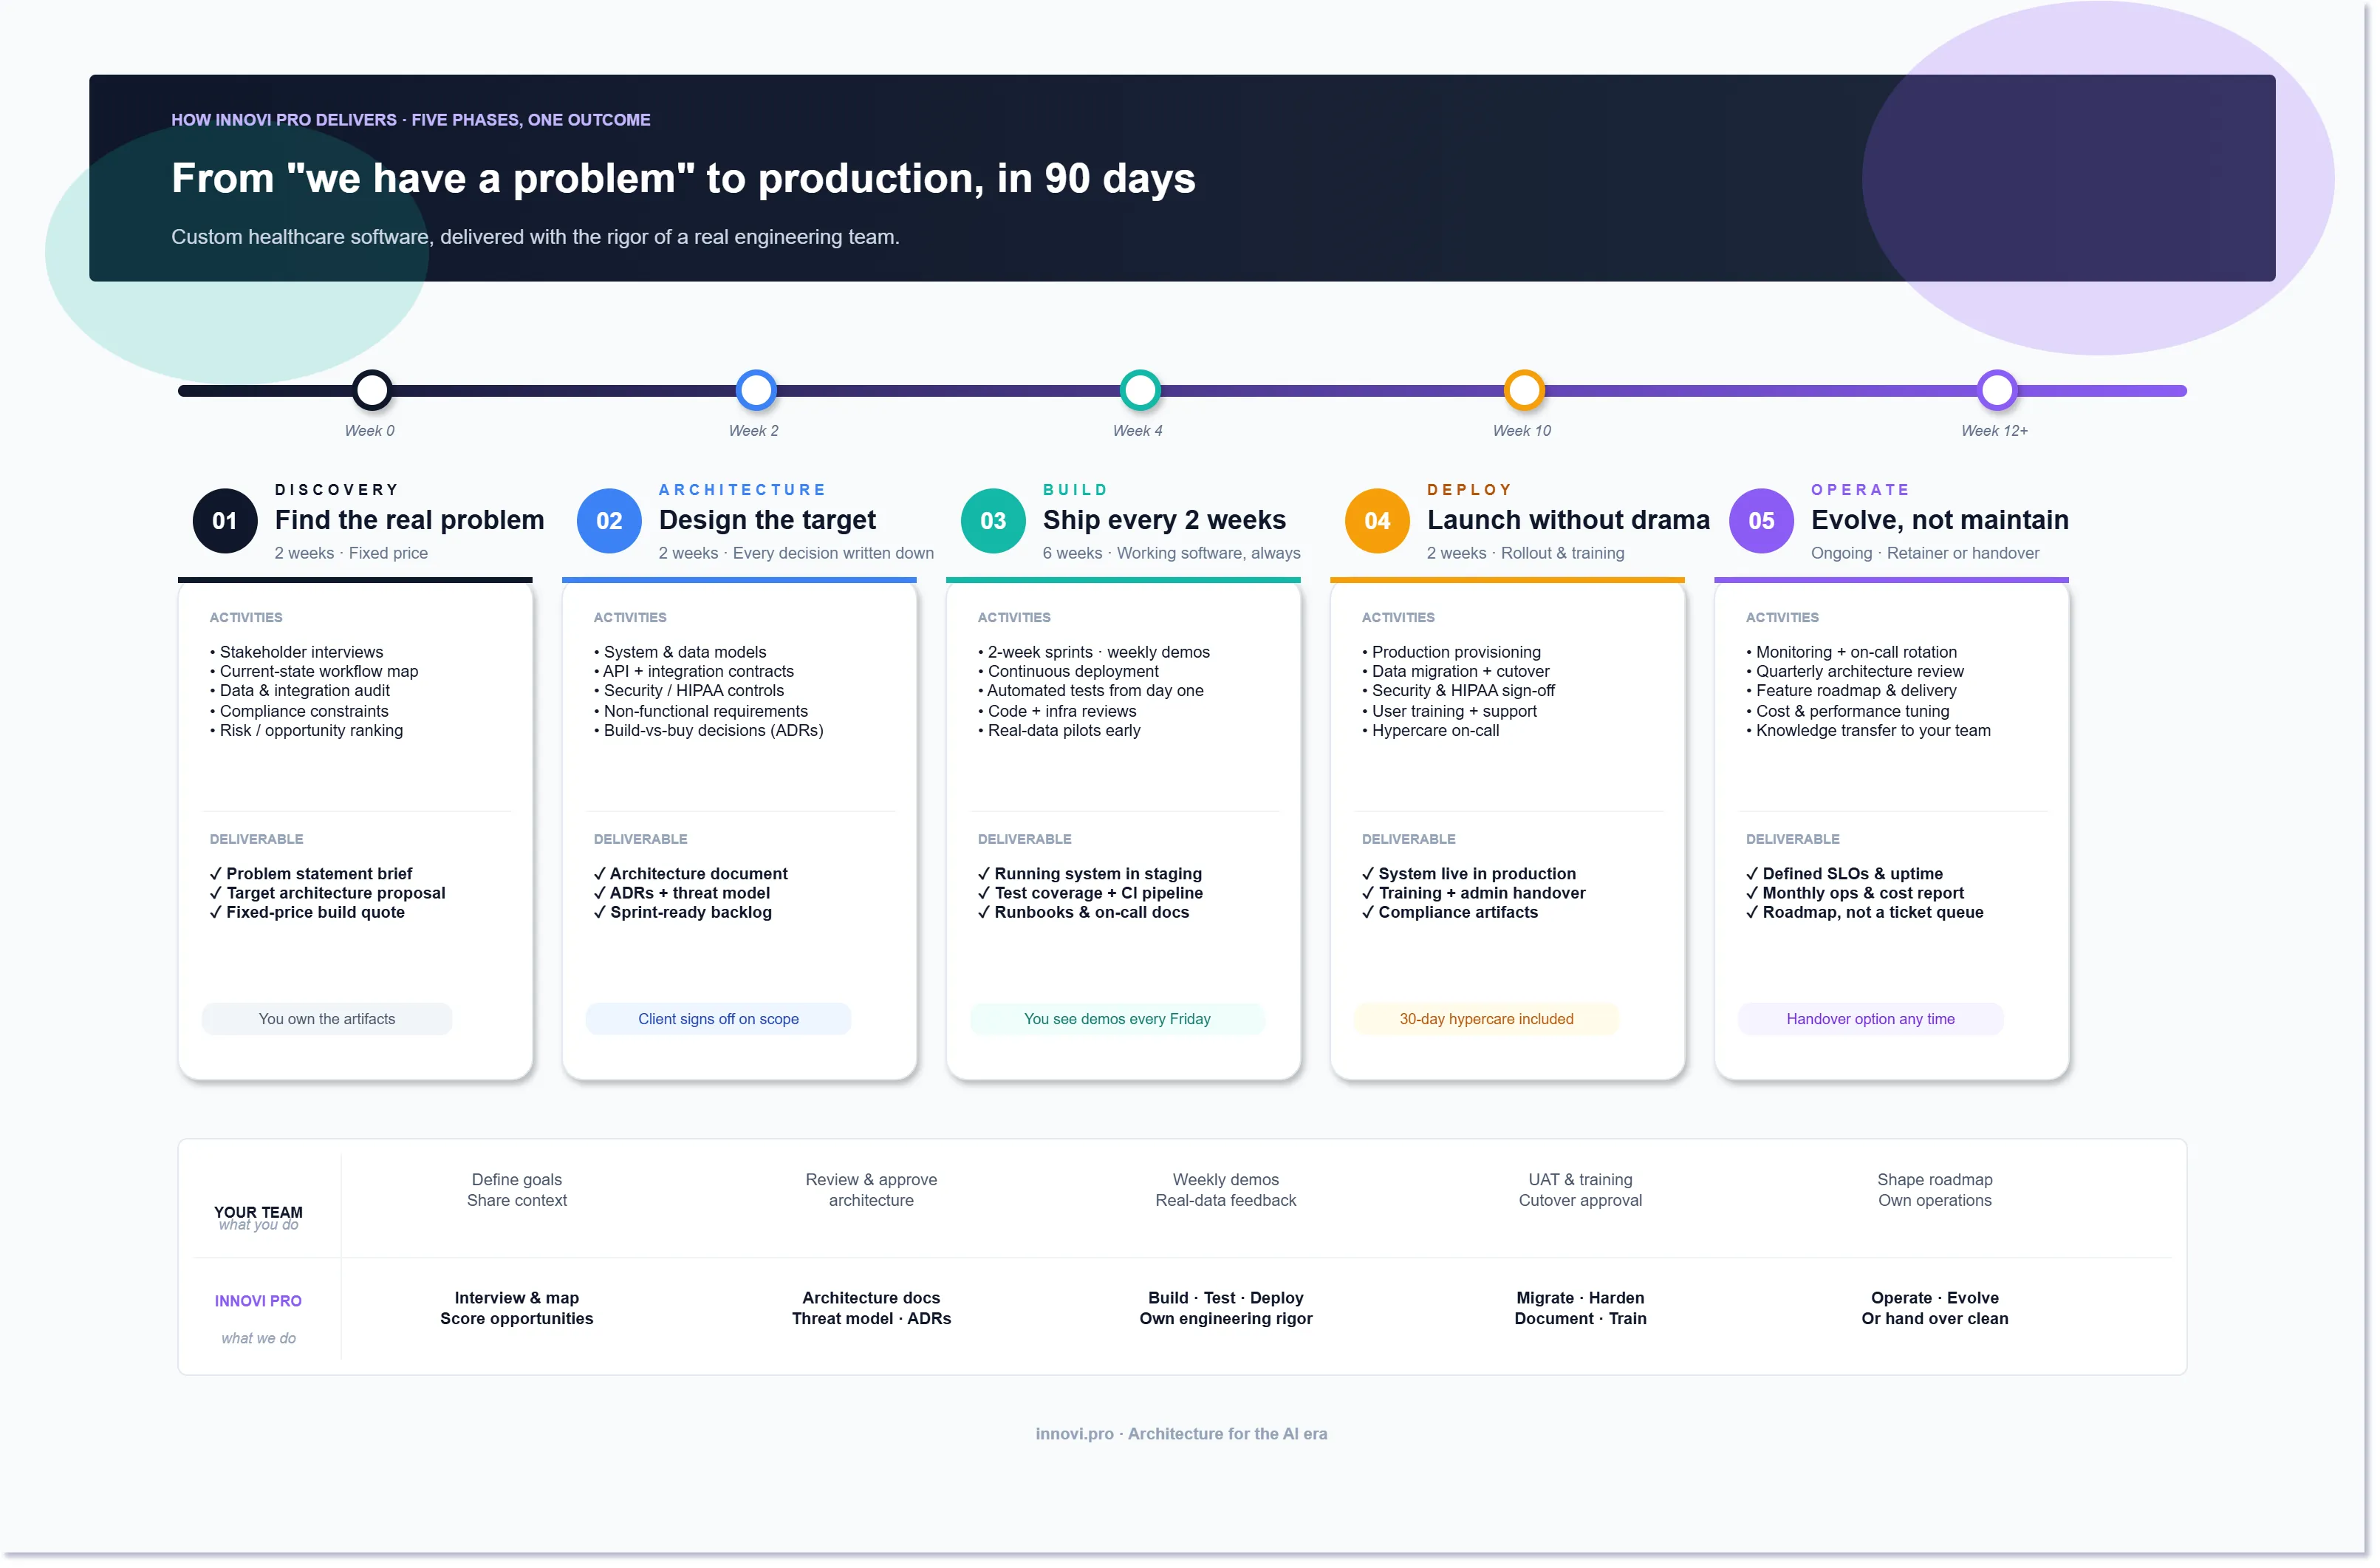This screenshot has height=1568, width=2380.
Task: Select the Week 0 milestone marker on timeline
Action: (x=371, y=390)
